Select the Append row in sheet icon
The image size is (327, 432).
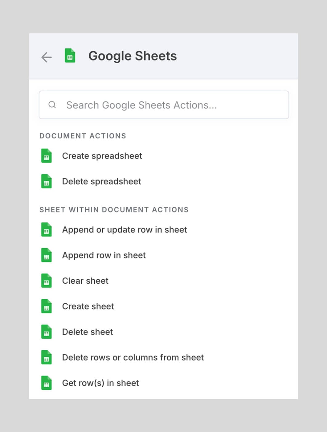coord(46,256)
